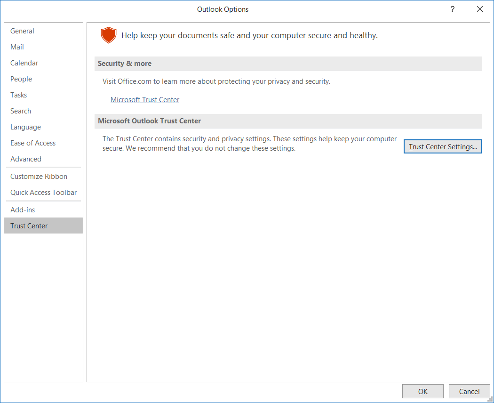494x403 pixels.
Task: Click Trust Center Settings button
Action: 443,146
